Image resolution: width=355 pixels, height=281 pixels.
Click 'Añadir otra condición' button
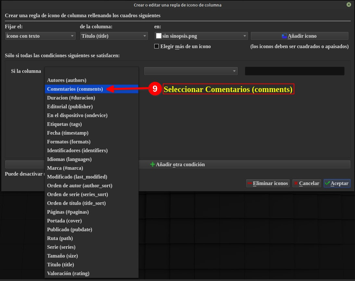[180, 165]
